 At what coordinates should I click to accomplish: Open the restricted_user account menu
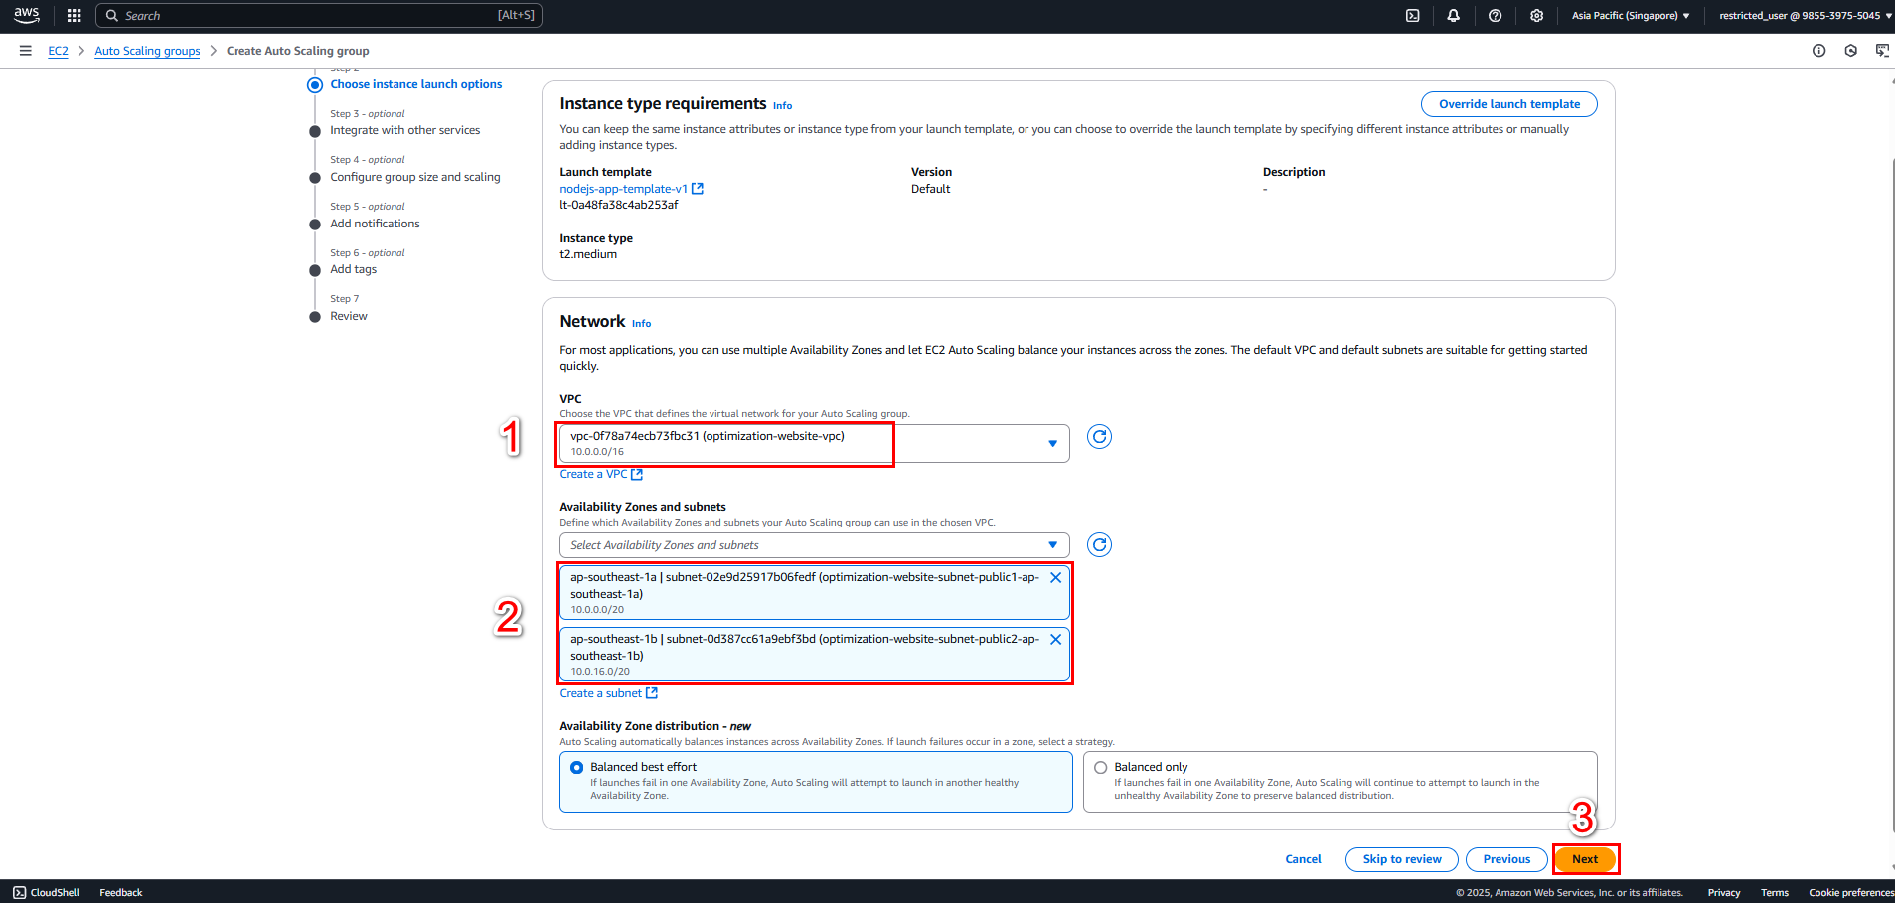tap(1805, 15)
